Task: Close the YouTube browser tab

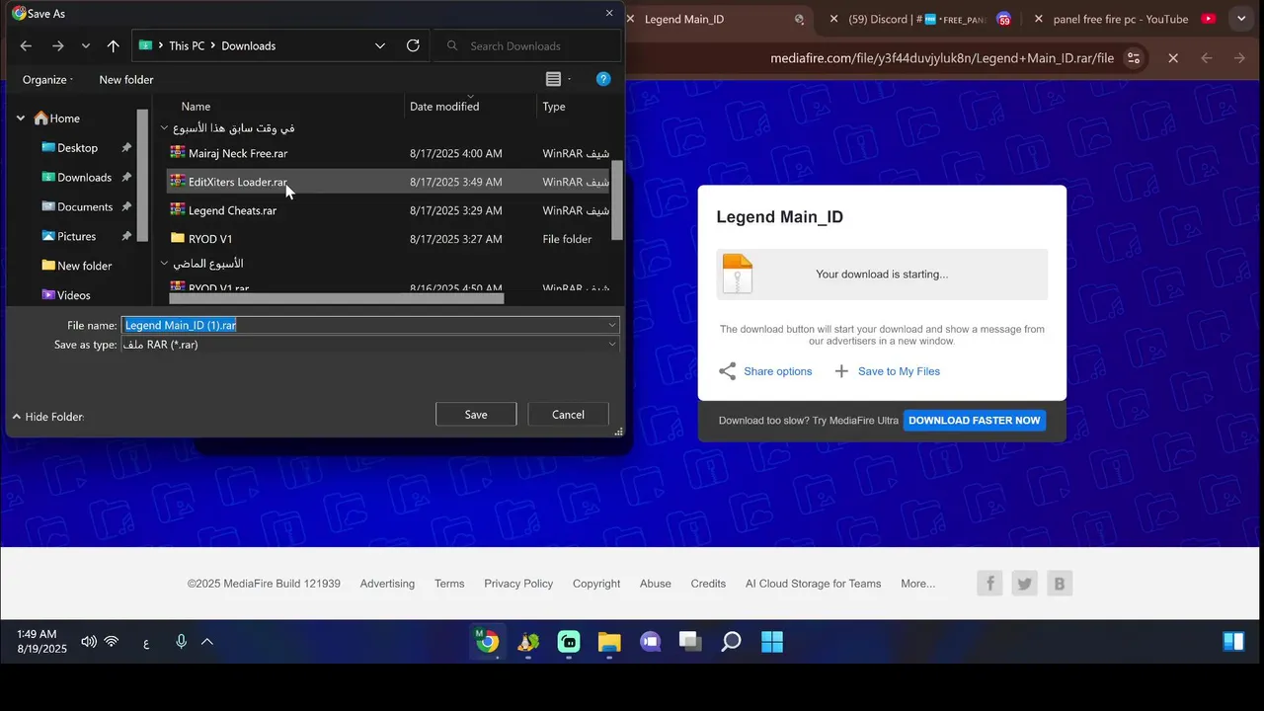Action: click(1038, 19)
